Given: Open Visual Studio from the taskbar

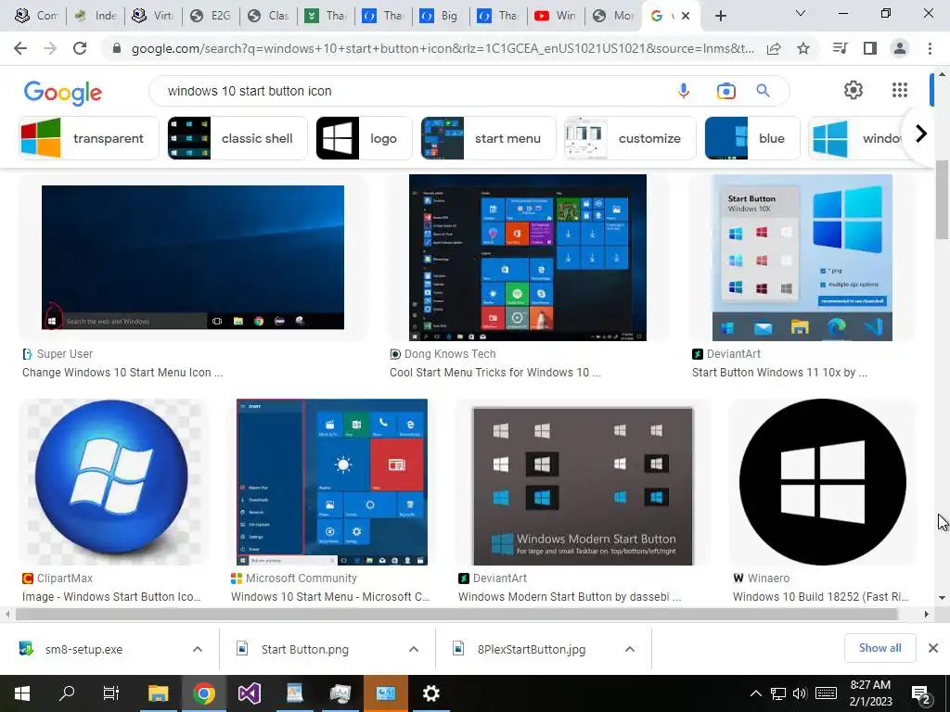Looking at the screenshot, I should pos(249,693).
